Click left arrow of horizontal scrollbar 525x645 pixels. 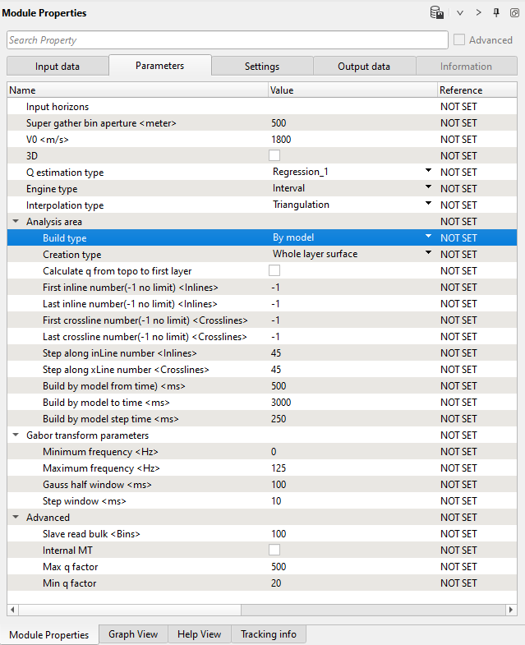(x=12, y=610)
